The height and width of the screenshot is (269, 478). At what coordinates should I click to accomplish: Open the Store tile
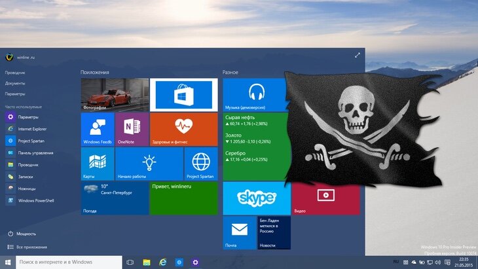click(184, 95)
